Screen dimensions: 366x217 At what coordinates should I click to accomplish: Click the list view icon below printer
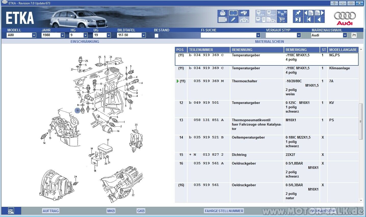223,20
